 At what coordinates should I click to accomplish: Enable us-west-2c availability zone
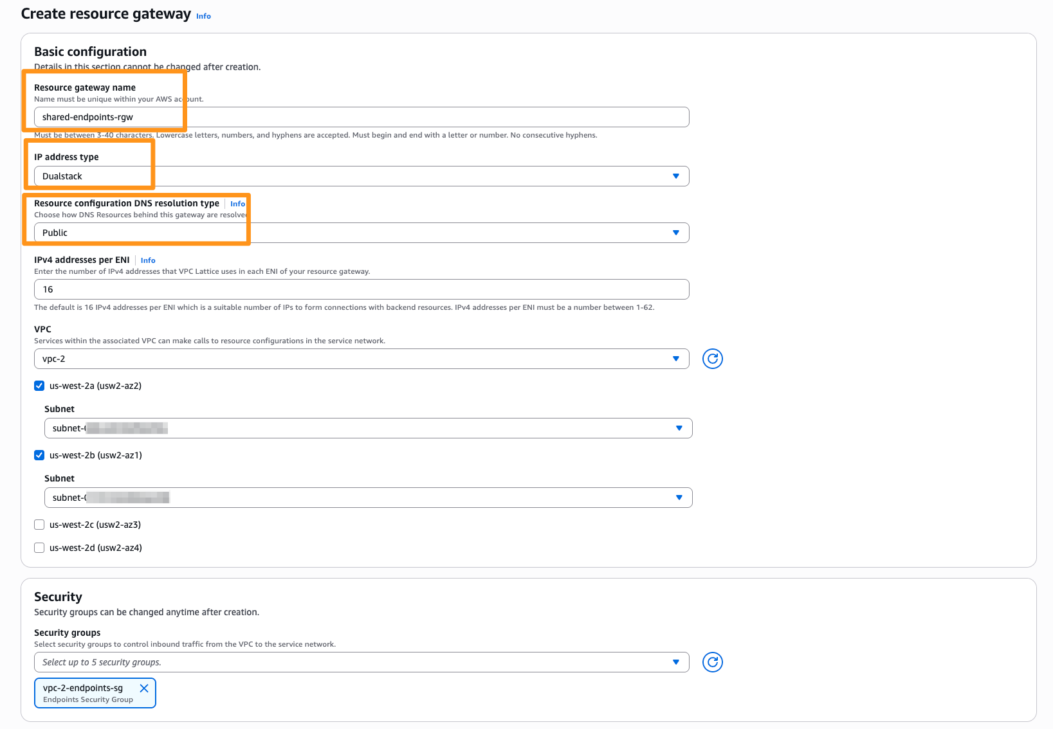pyautogui.click(x=39, y=525)
